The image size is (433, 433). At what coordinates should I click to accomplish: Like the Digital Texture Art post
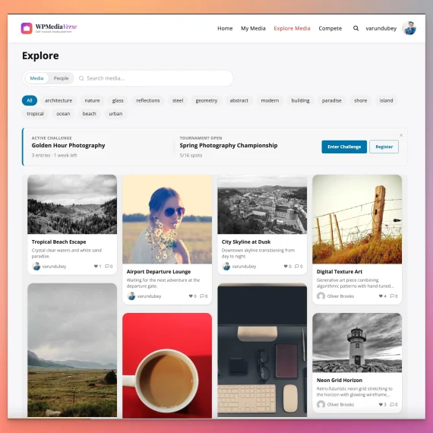[x=381, y=296]
